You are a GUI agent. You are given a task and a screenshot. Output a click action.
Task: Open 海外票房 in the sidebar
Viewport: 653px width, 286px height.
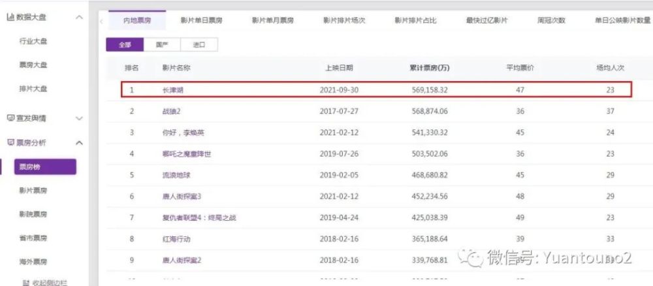(x=33, y=262)
